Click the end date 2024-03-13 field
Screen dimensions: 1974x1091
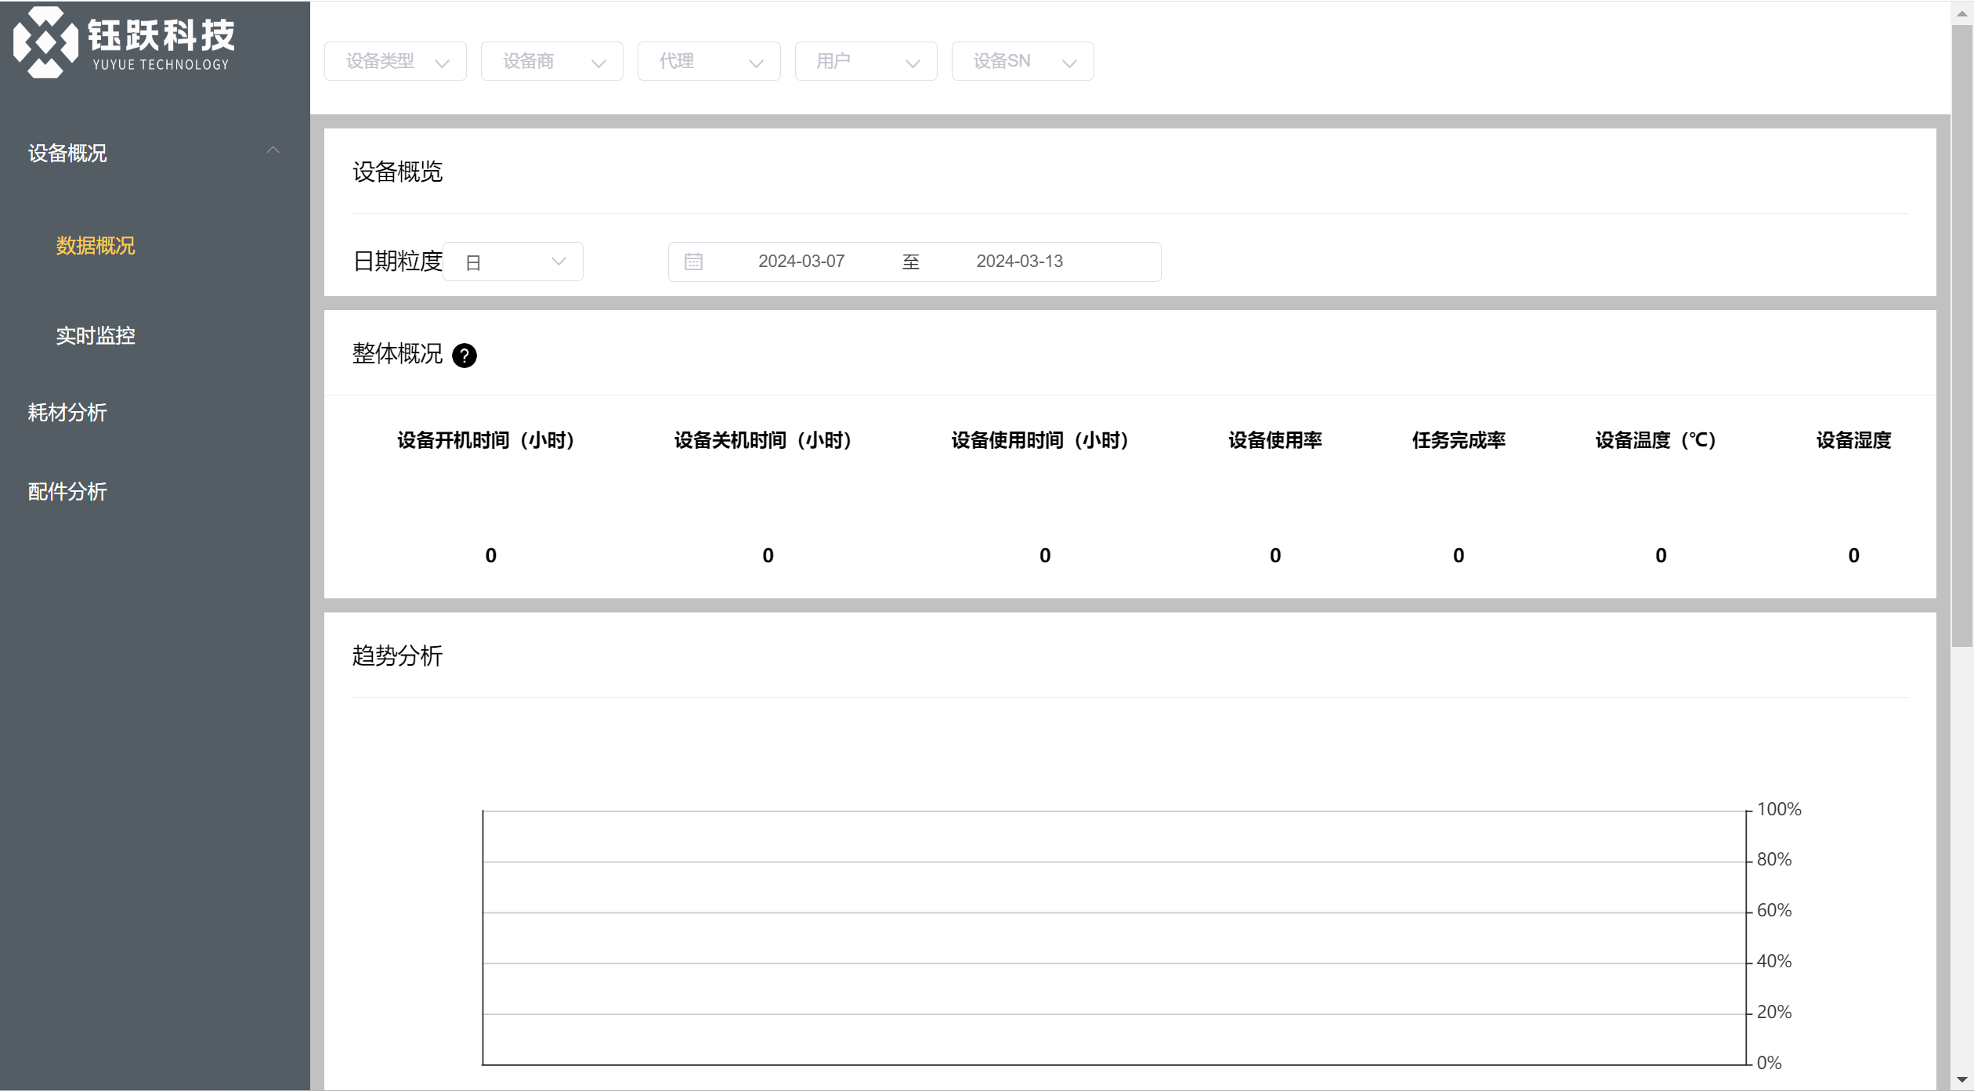click(1019, 262)
